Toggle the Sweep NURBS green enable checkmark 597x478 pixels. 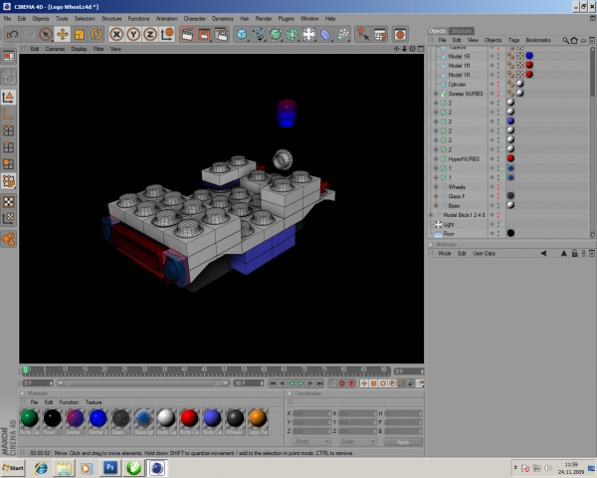[502, 94]
